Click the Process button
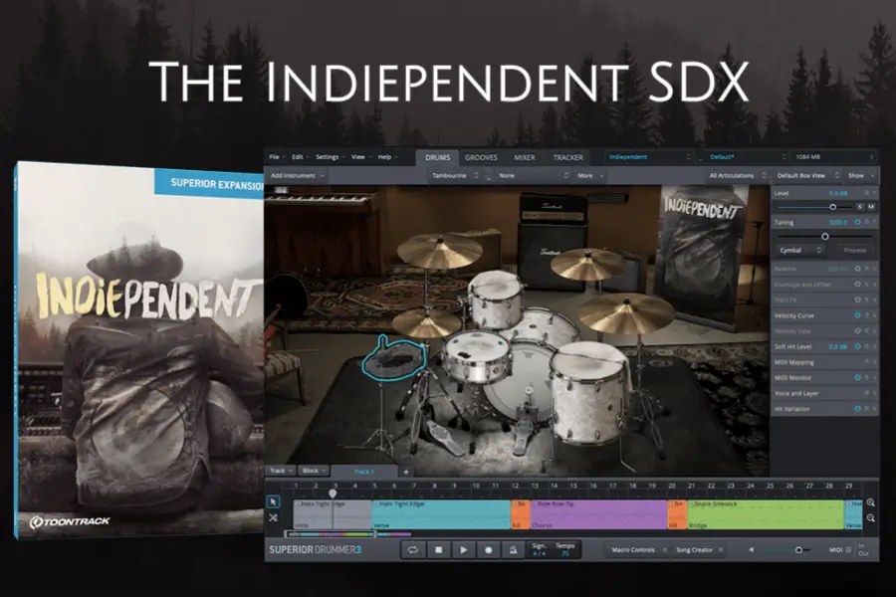The height and width of the screenshot is (597, 896). tap(855, 250)
